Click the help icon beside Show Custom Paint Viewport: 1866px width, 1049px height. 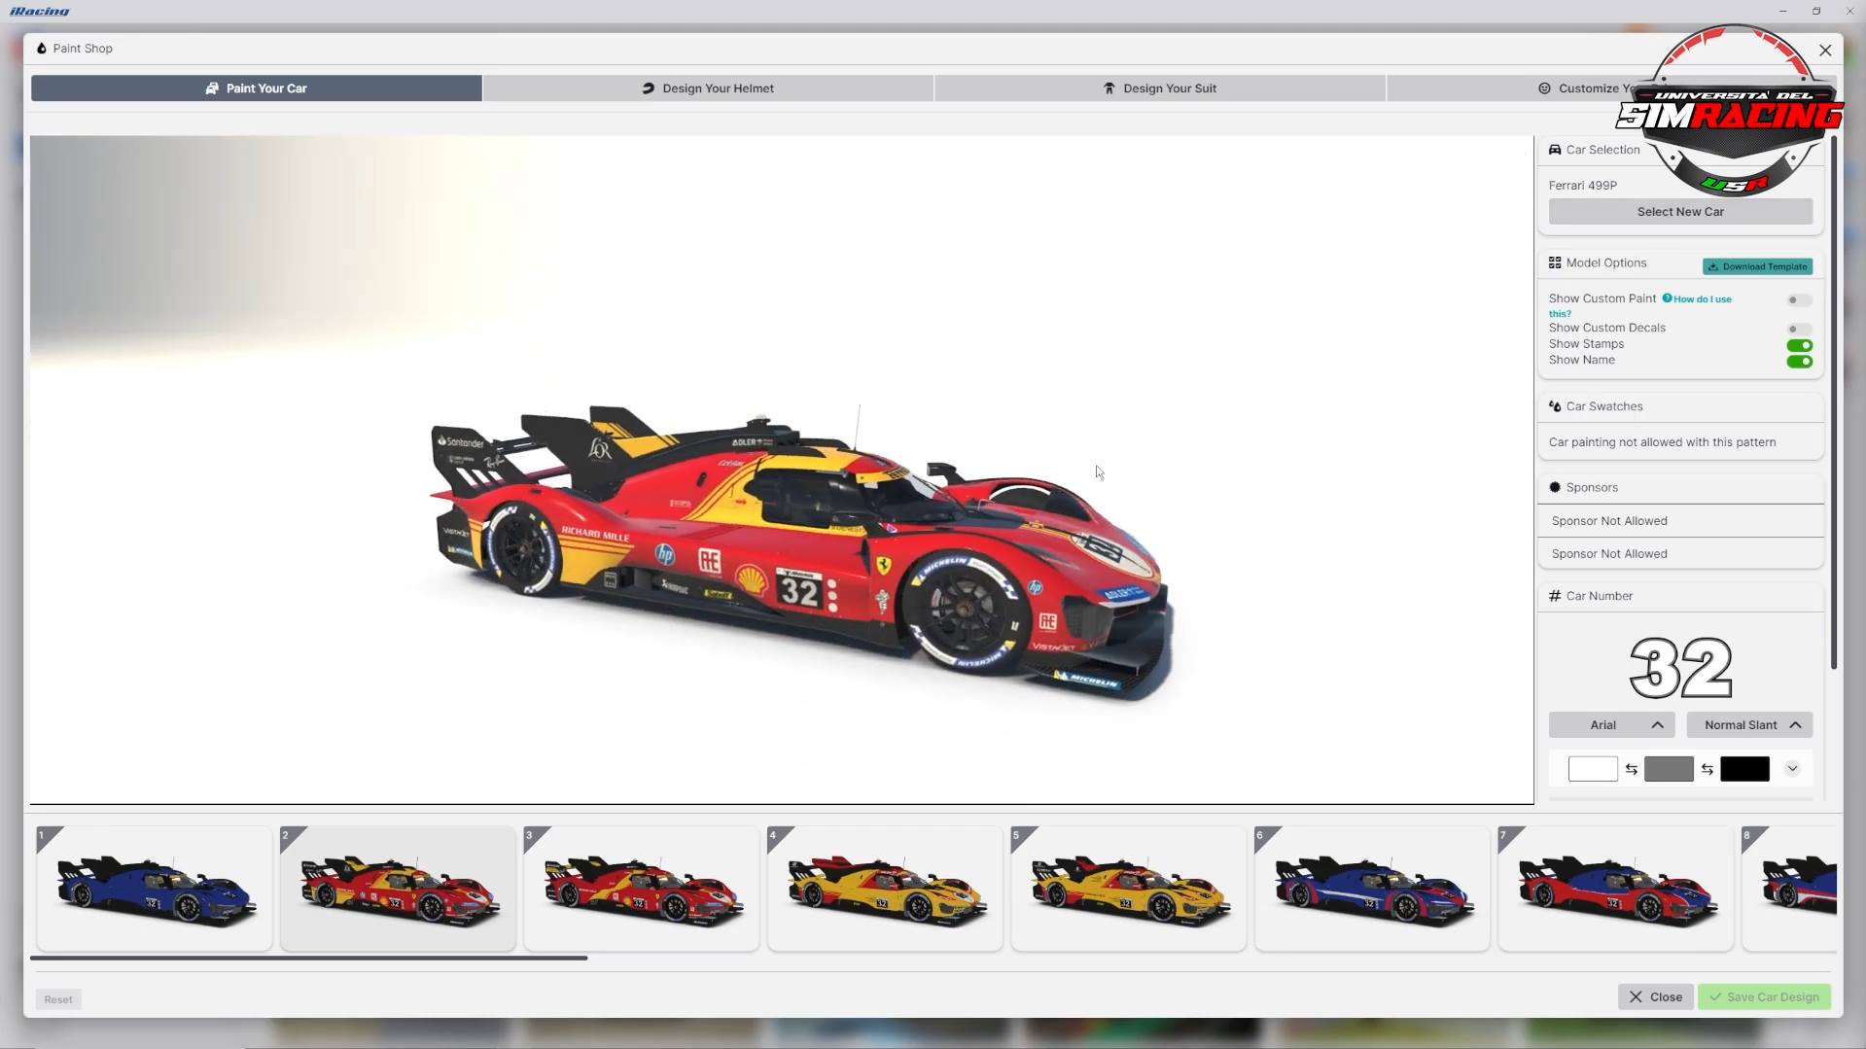(1667, 298)
